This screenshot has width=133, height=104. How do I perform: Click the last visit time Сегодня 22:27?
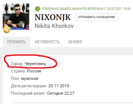point(61,93)
